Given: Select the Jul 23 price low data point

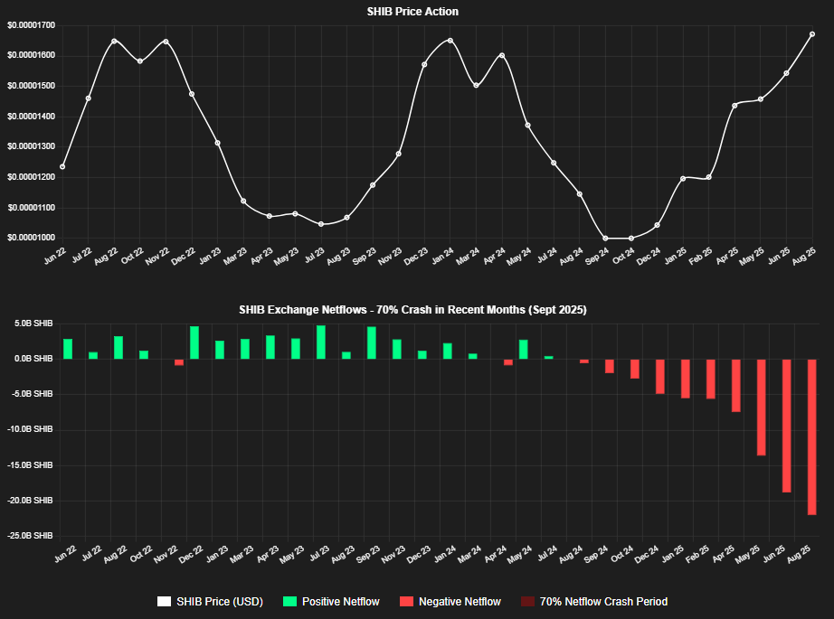Looking at the screenshot, I should (321, 224).
